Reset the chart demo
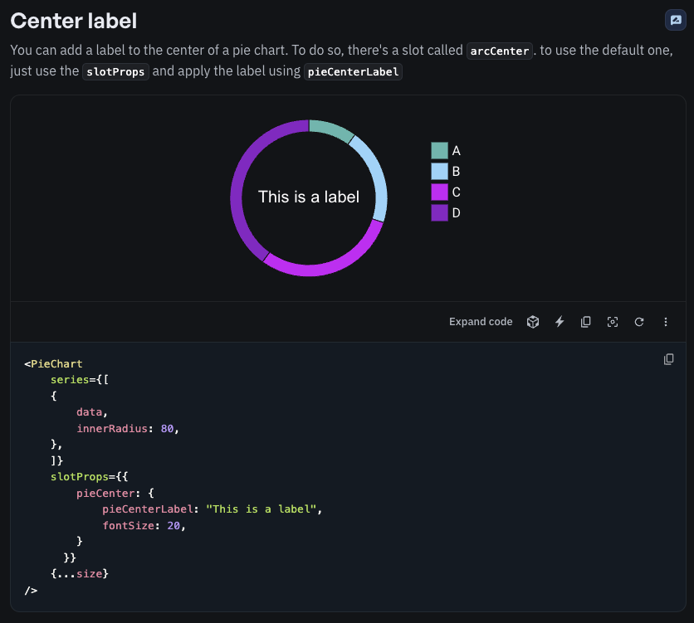Screen dimensions: 694x623 639,322
